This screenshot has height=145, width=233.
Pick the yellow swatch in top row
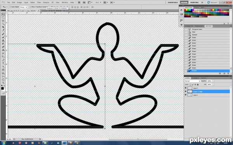coord(187,10)
